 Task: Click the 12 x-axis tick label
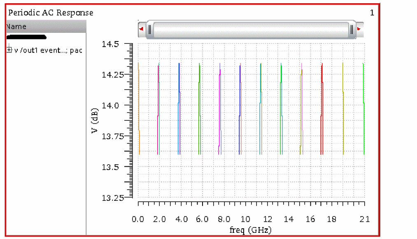click(268, 219)
